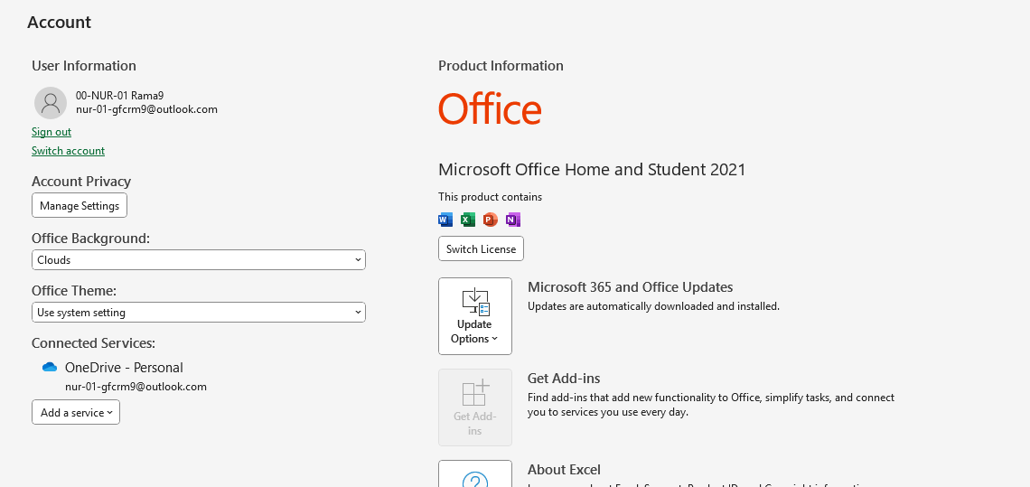Open the Add a service dropdown

coord(76,413)
